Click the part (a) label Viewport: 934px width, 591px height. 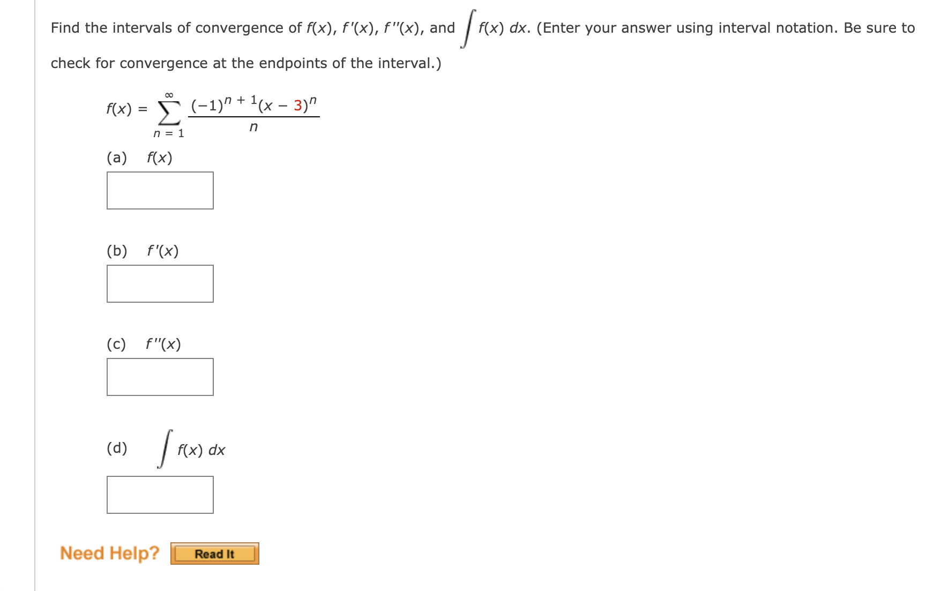click(117, 157)
